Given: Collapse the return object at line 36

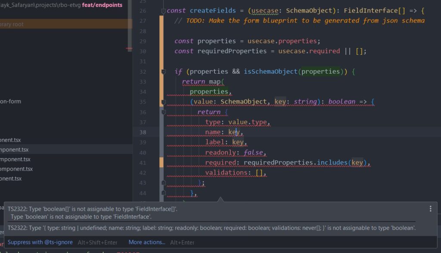Looking at the screenshot, I should 163,112.
